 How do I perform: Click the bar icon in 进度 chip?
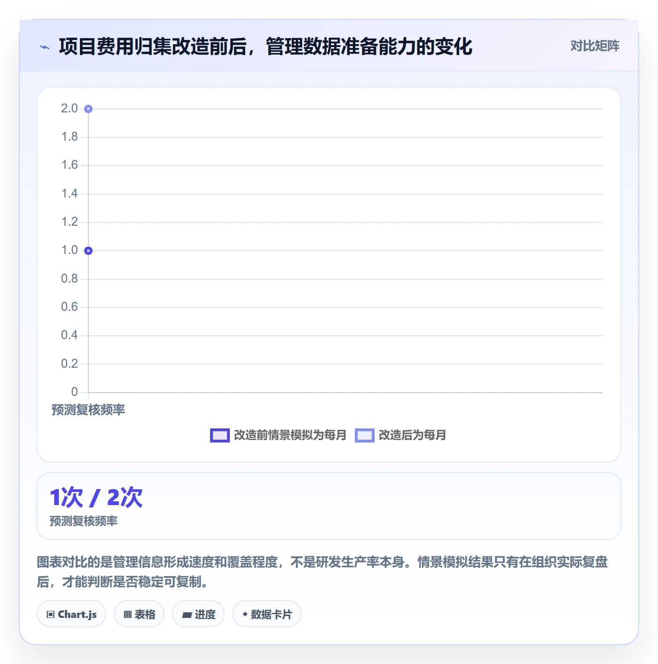coord(187,615)
